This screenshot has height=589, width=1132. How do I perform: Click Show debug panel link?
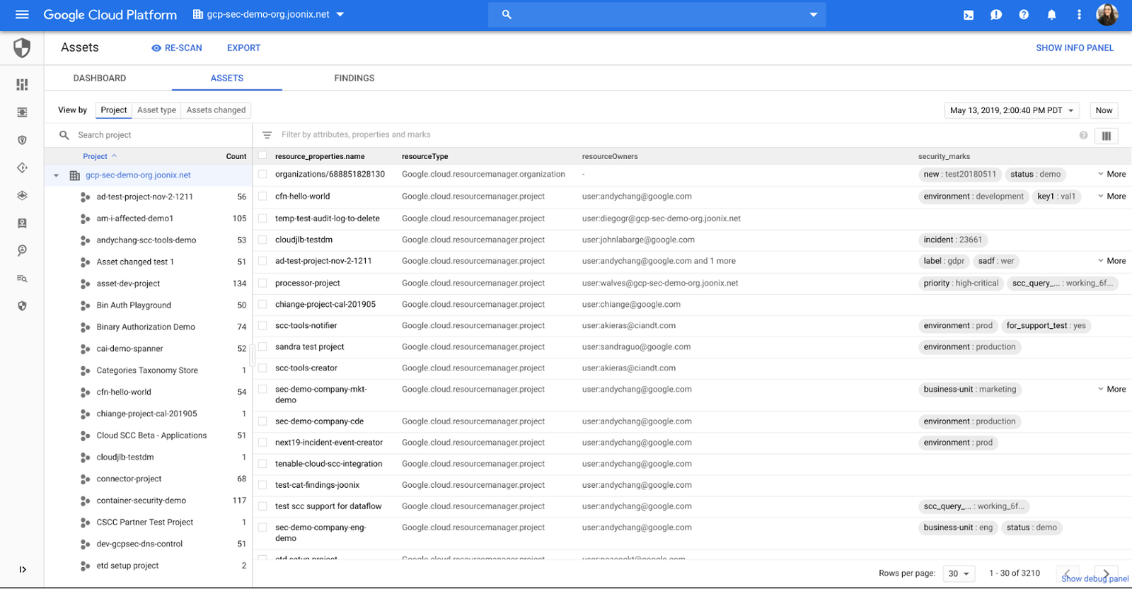point(1095,578)
